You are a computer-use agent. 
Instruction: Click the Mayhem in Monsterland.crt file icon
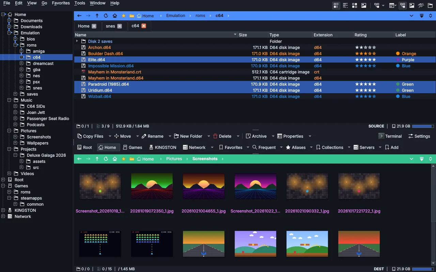tap(83, 72)
